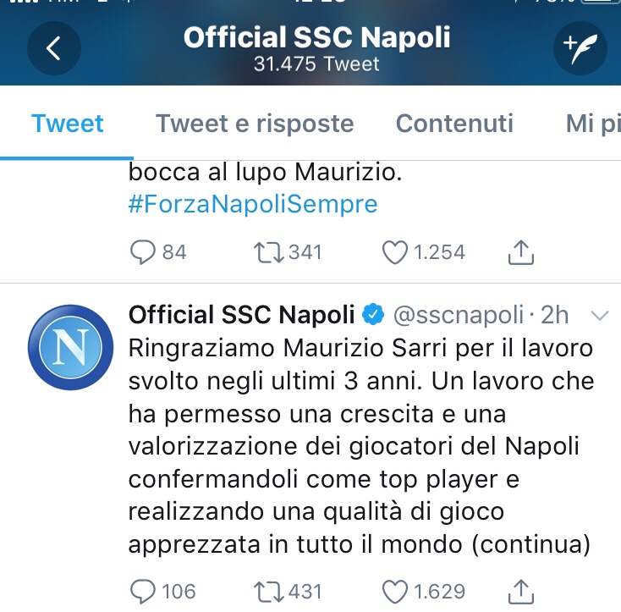Open the @sscnapoli handle link

point(459,316)
